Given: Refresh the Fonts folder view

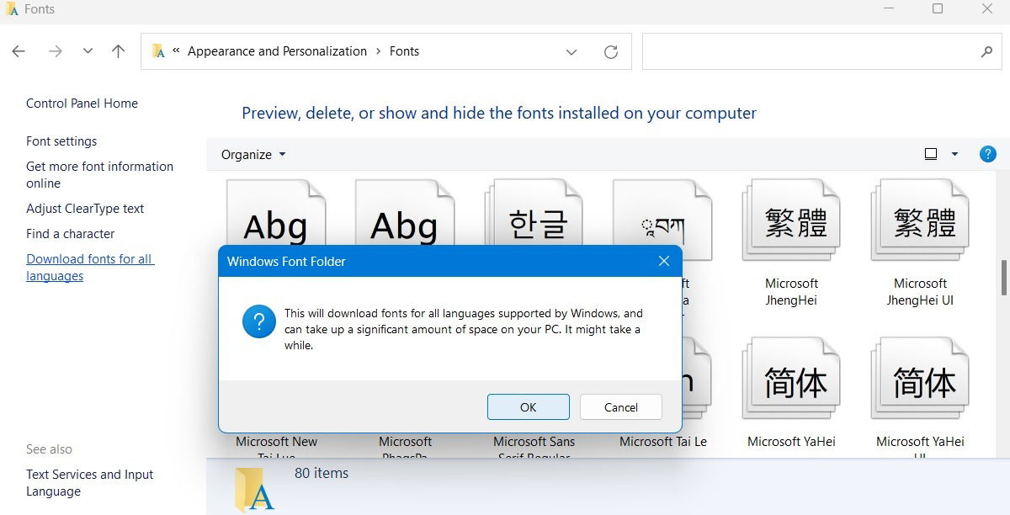Looking at the screenshot, I should click(x=611, y=52).
